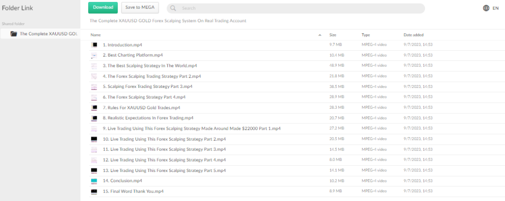Viewport: 505px width, 201px height.
Task: Select 5. Scalping Forex Trading Strategy Part 3.mp4
Action: click(147, 86)
